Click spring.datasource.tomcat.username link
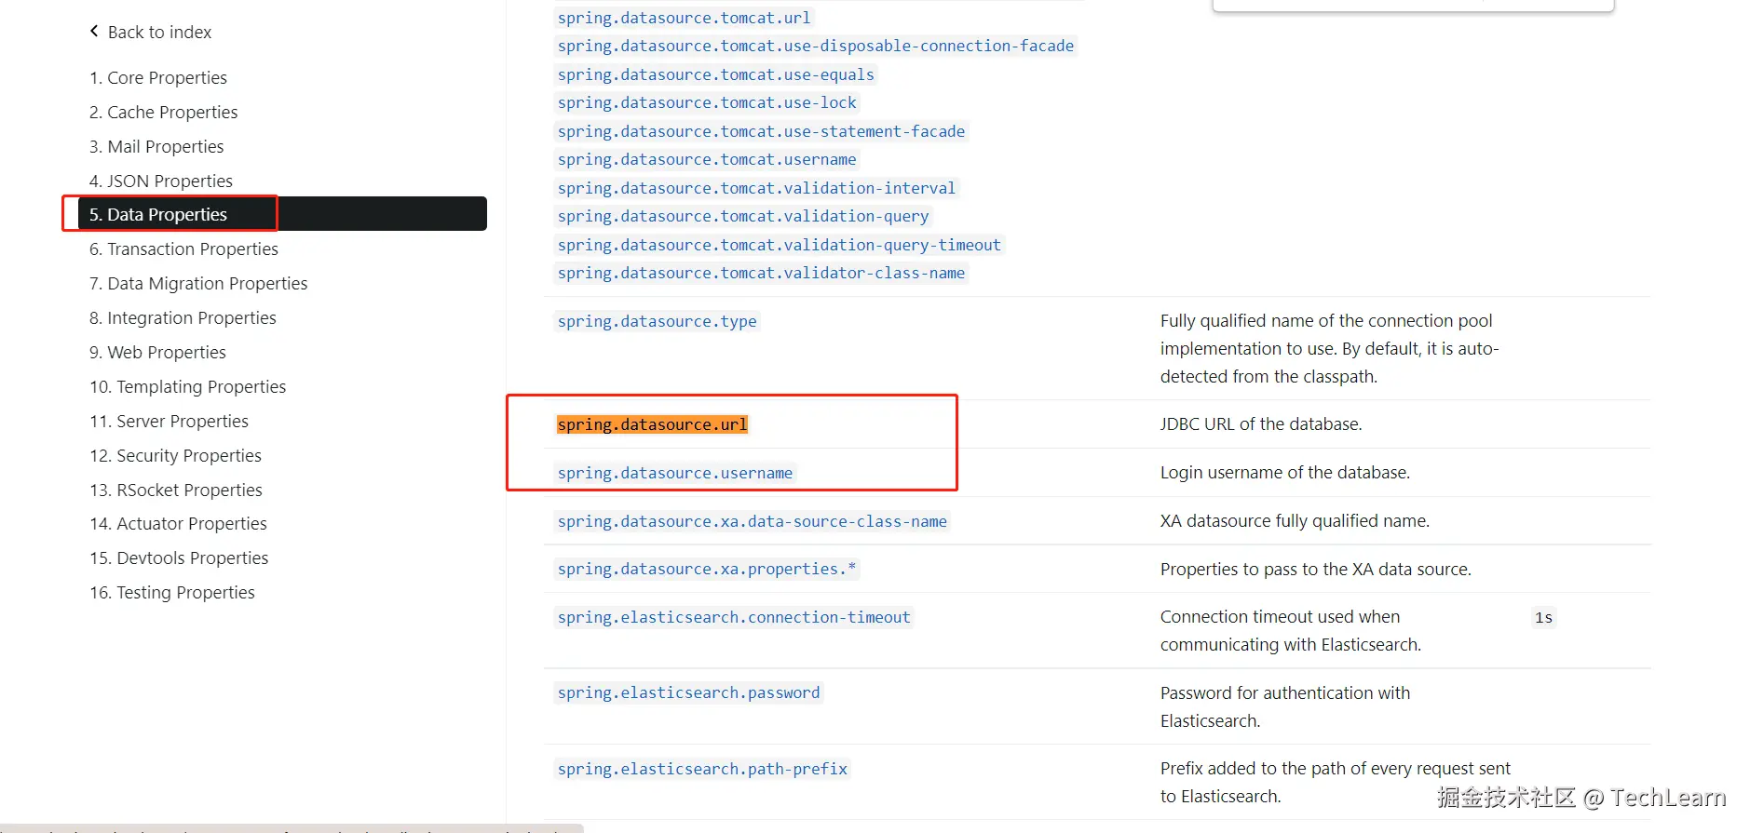 (707, 159)
